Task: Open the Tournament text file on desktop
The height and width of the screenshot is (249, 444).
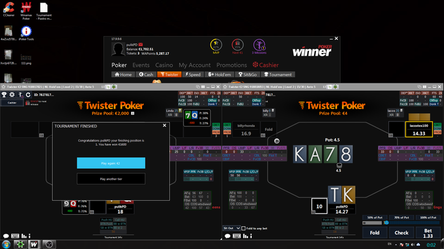Action: pyautogui.click(x=44, y=11)
